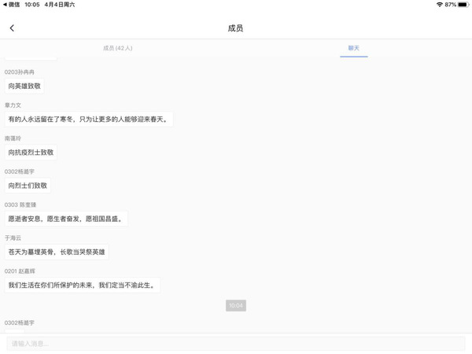Tap sender name 0203孙冉冉
Viewport: 472px width, 354px height.
click(20, 72)
